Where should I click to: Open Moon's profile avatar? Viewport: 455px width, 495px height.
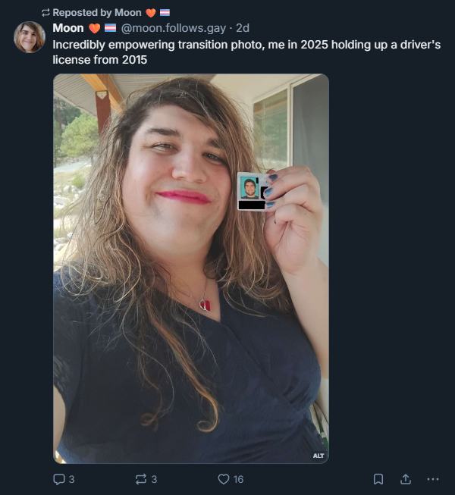tap(30, 37)
